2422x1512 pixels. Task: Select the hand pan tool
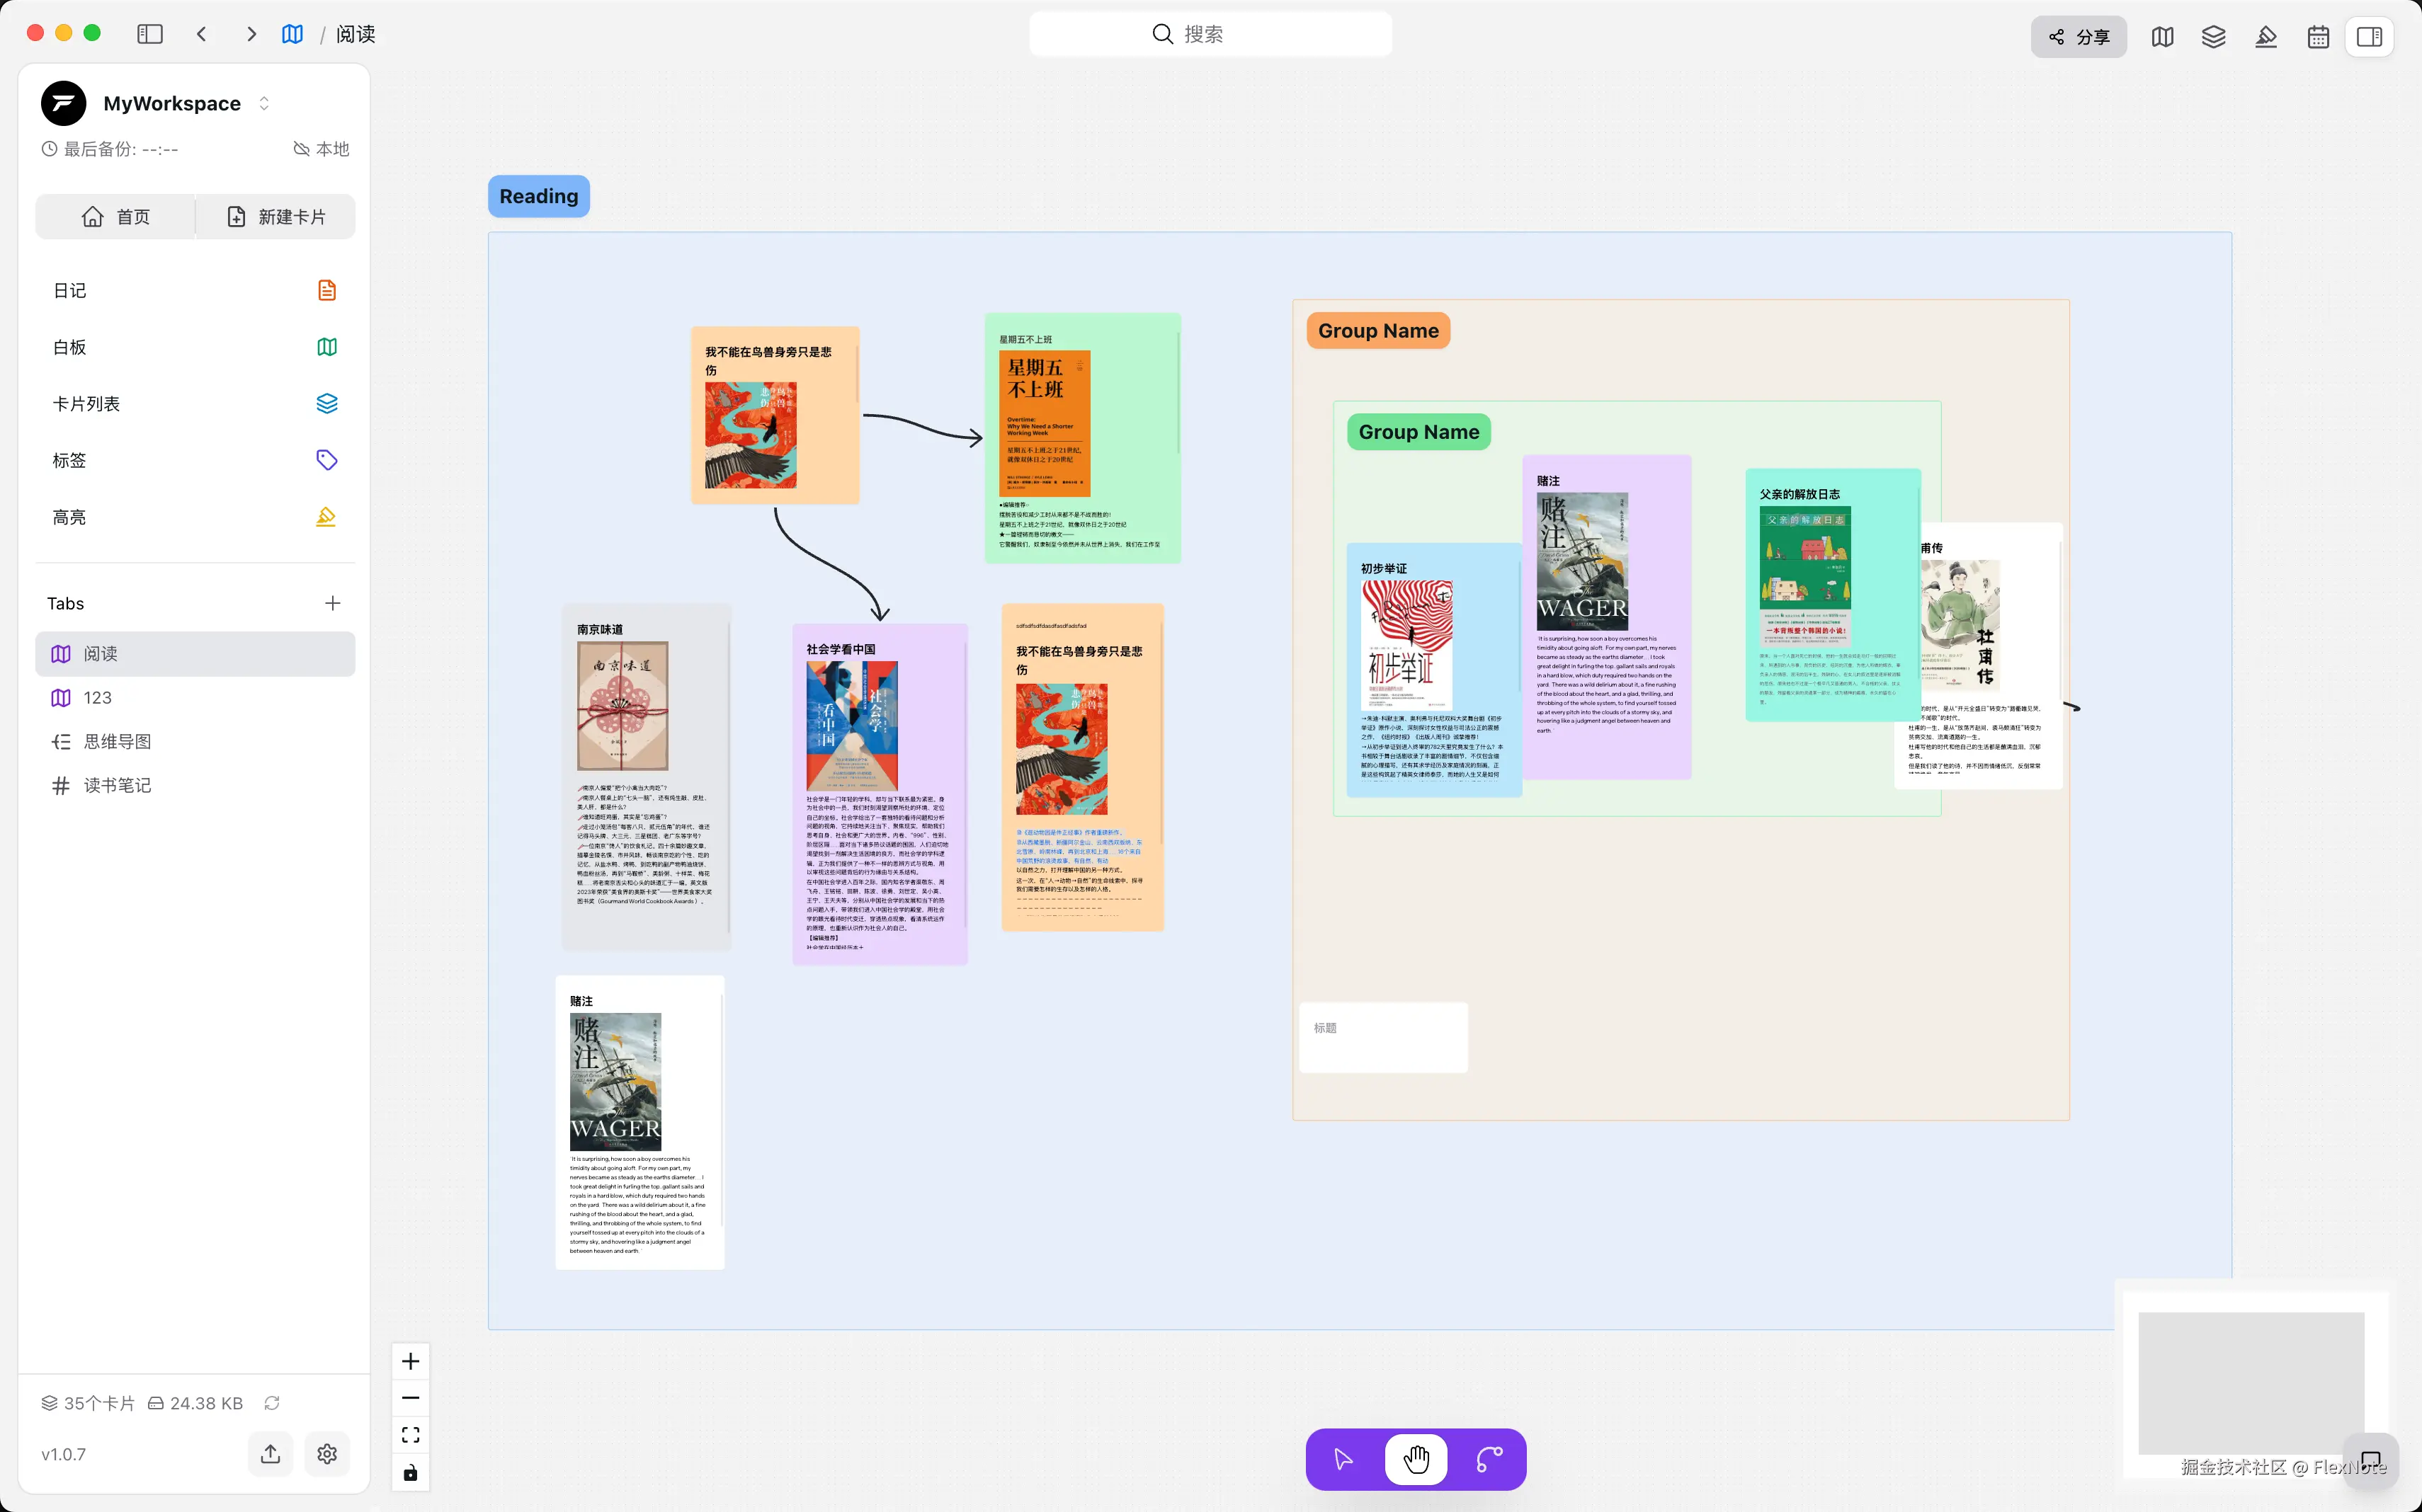point(1416,1459)
